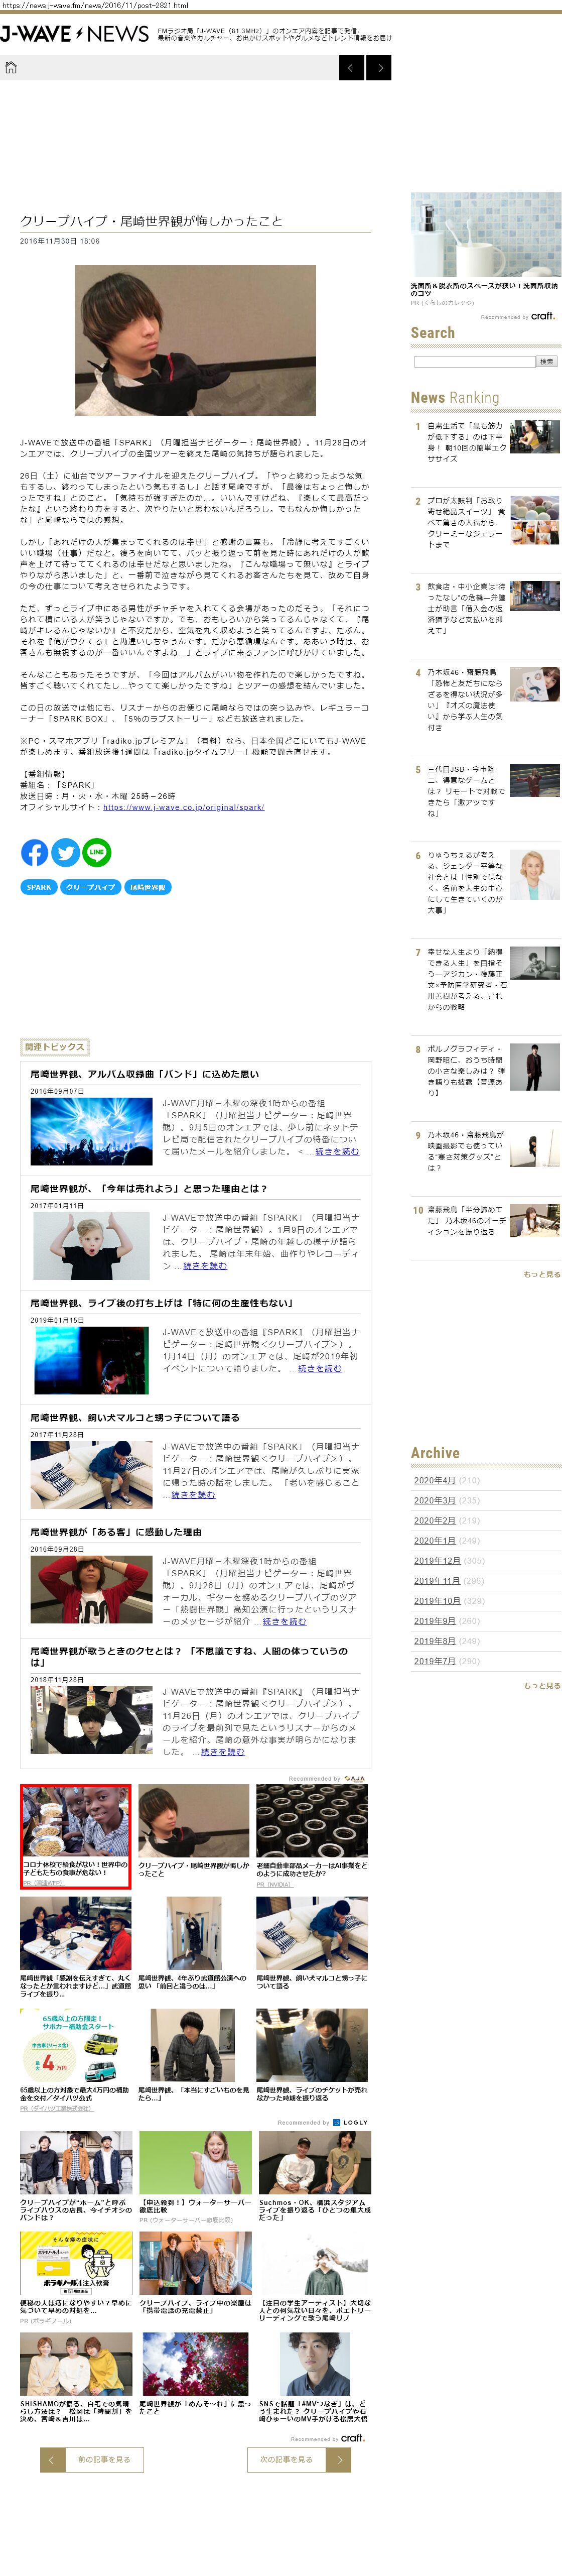Open recommended card about 自動車部品メーカー AI
This screenshot has height=2576, width=562.
312,1836
